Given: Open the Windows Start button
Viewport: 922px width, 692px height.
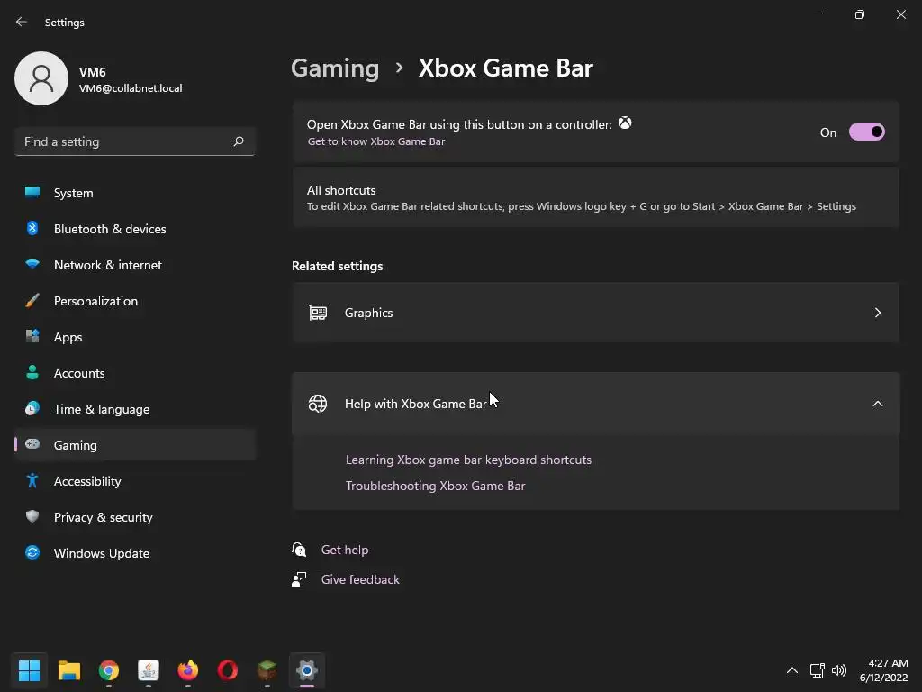Looking at the screenshot, I should click(29, 669).
